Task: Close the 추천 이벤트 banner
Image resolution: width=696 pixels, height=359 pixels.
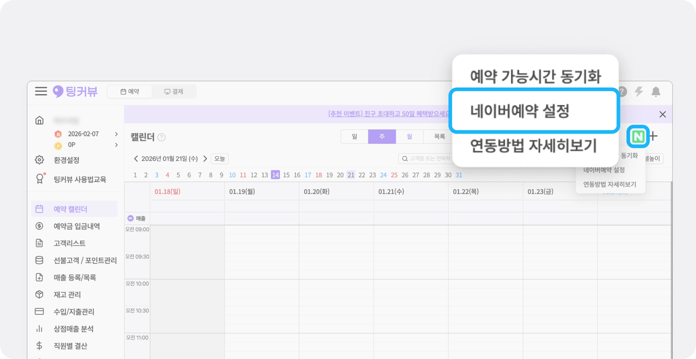Action: pyautogui.click(x=663, y=114)
